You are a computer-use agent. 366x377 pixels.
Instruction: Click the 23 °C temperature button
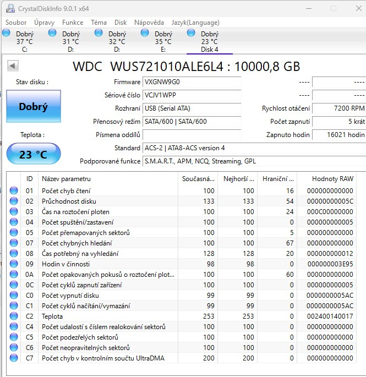(x=34, y=154)
